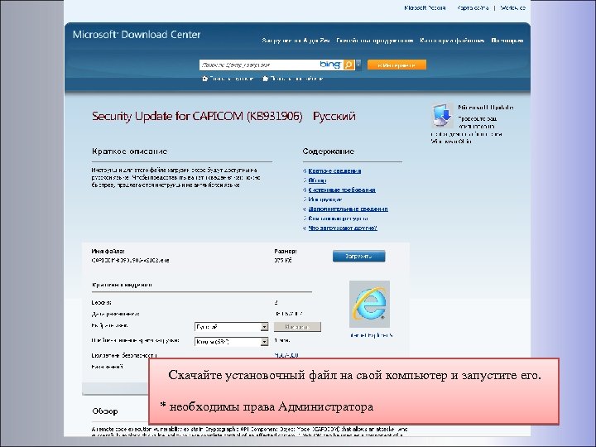
Task: Open the Microsoft Россия link
Action: (425, 7)
